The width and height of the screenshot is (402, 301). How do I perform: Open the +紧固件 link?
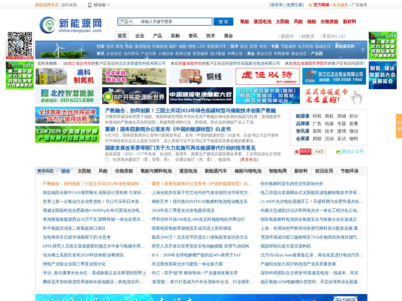pyautogui.click(x=286, y=36)
